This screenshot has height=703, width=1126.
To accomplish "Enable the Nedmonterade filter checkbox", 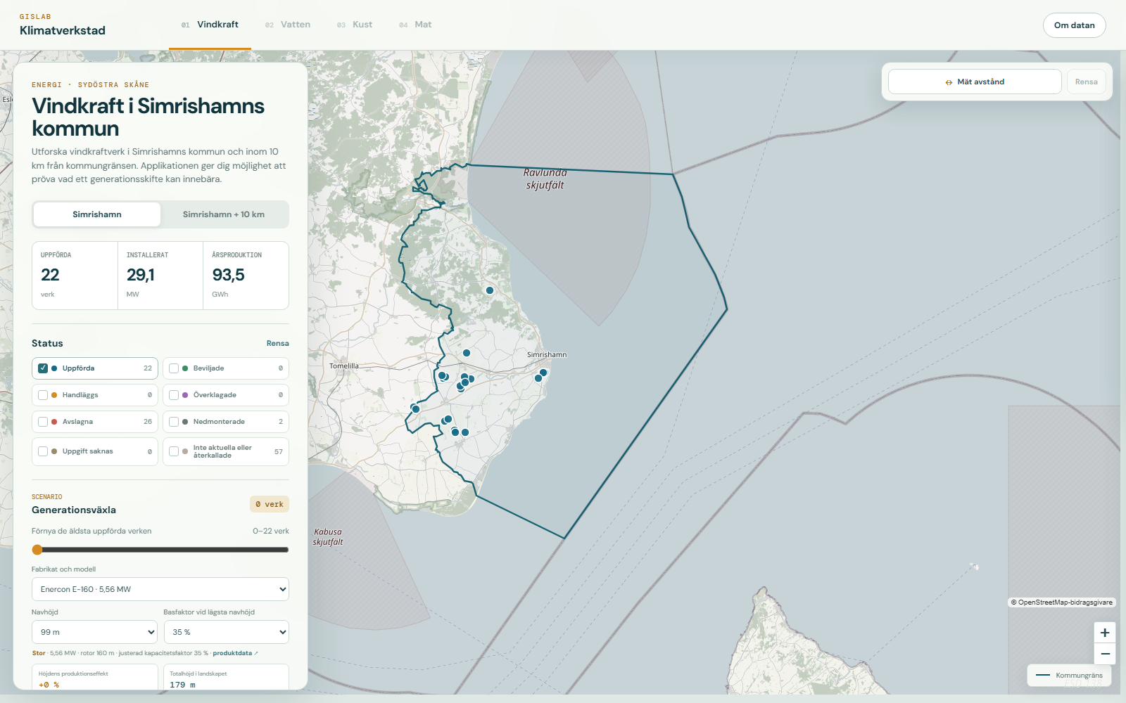I will point(174,422).
